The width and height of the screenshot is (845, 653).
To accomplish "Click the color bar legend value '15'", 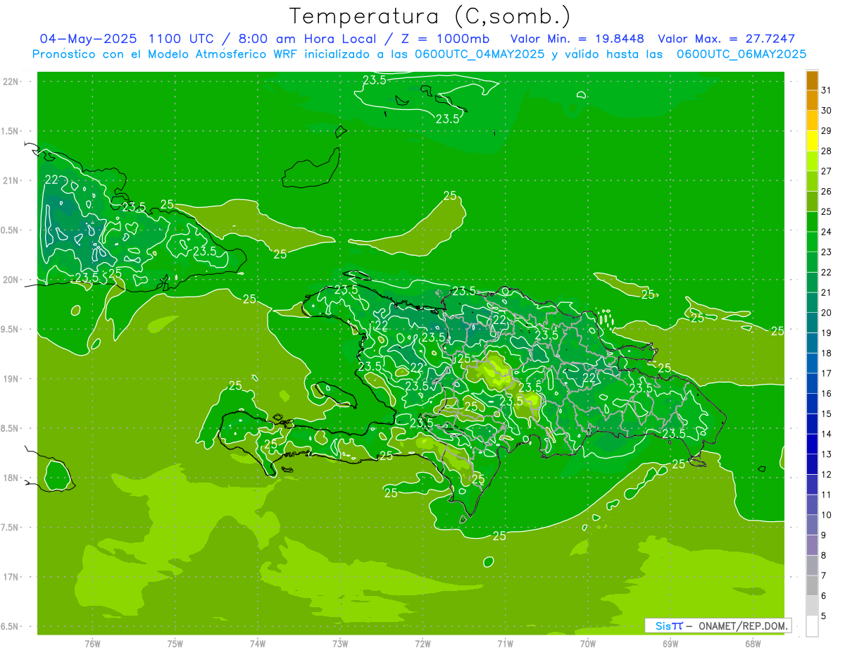I will coord(827,413).
